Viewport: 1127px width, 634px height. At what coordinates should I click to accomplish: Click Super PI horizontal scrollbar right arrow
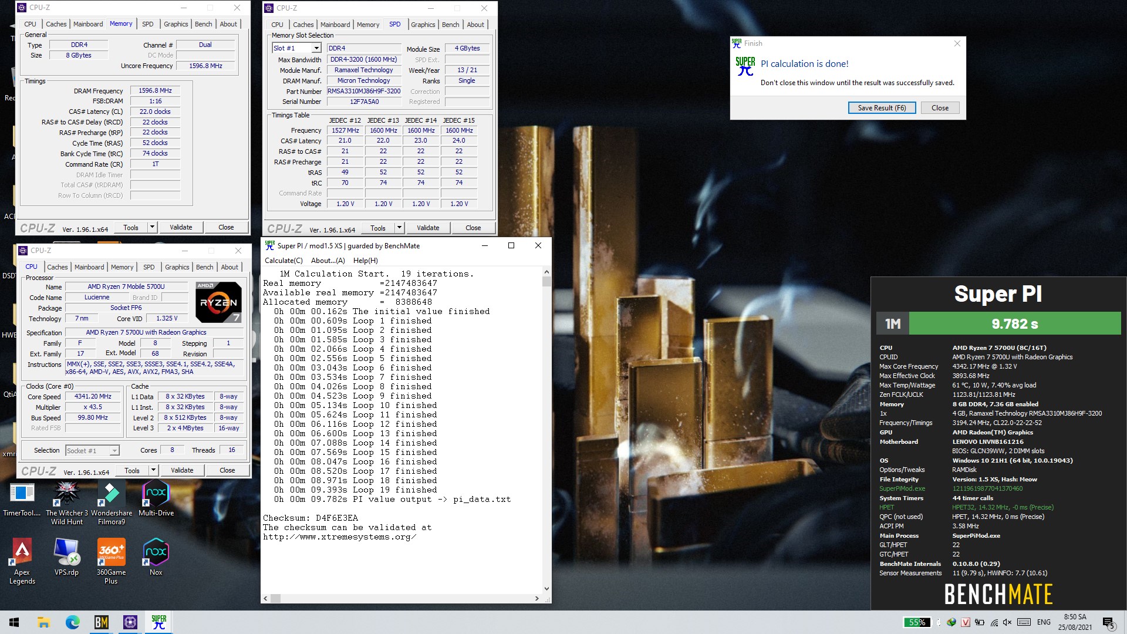536,598
